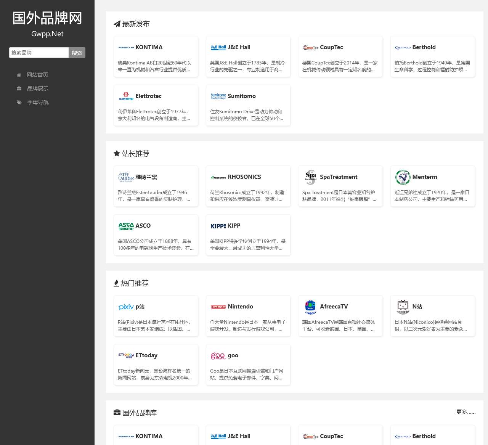Open the Nintendo brand title
The width and height of the screenshot is (488, 445).
[241, 307]
